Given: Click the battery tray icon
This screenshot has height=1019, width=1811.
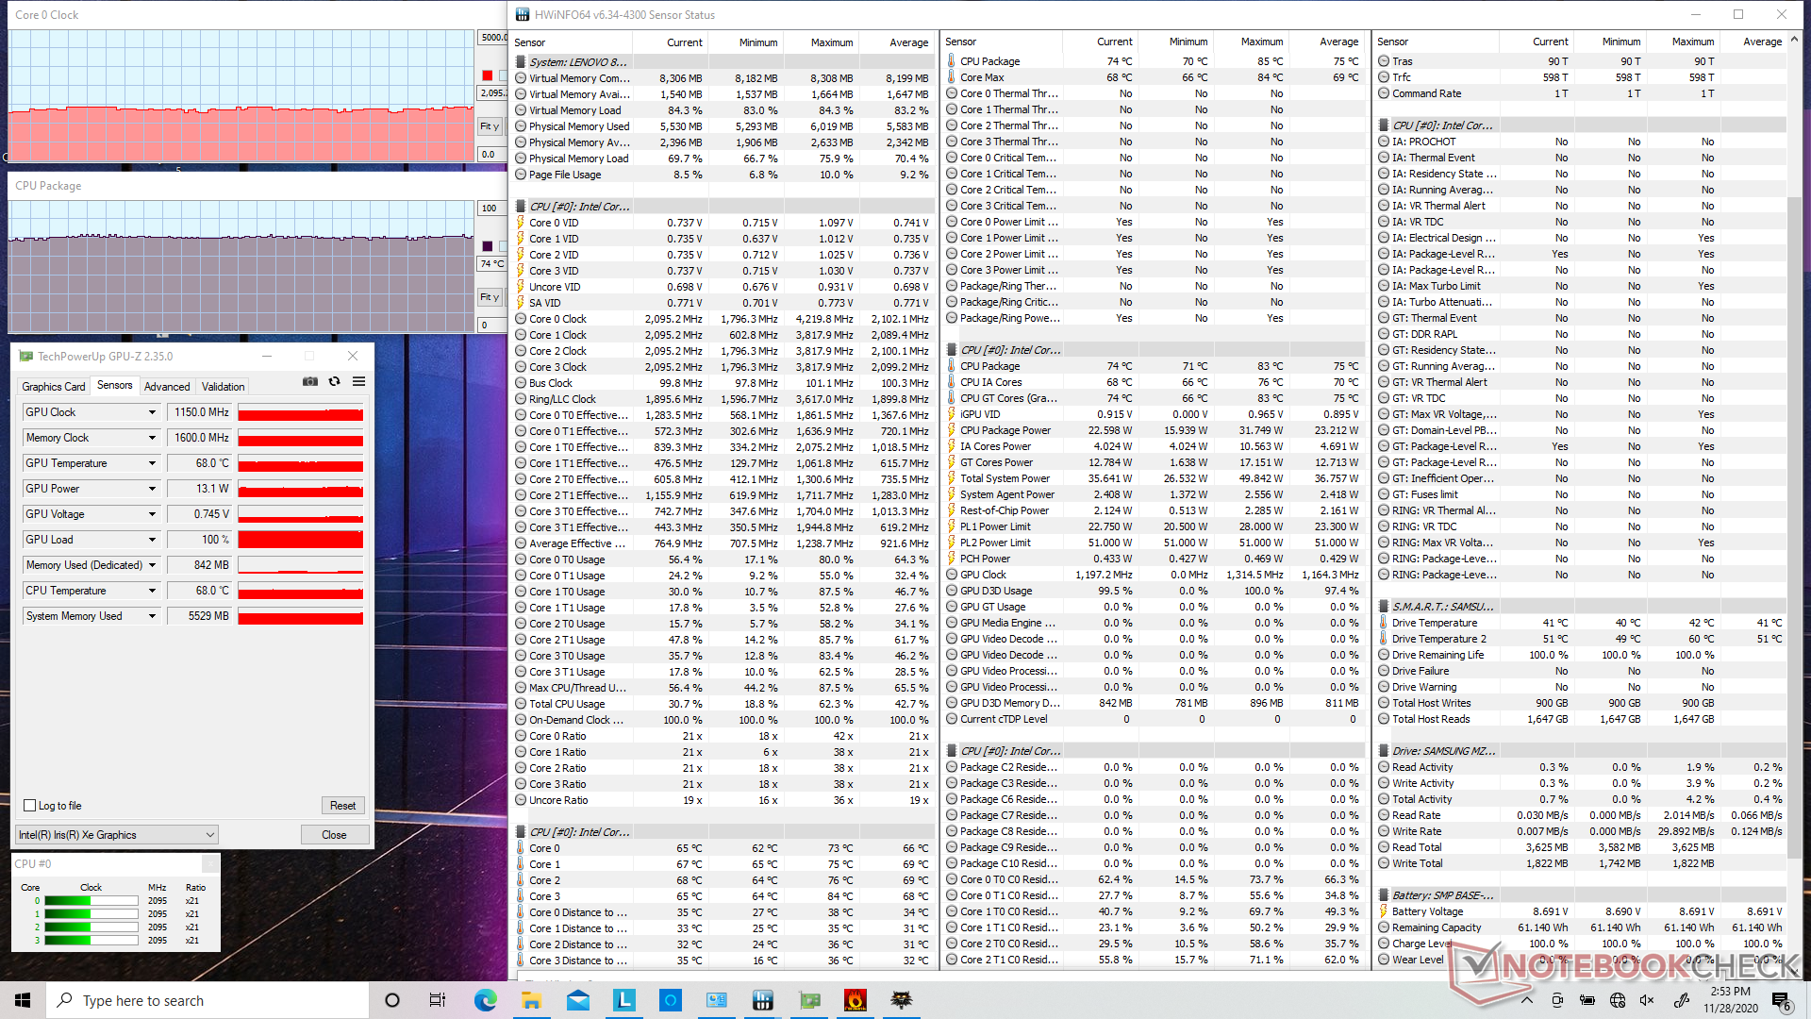Looking at the screenshot, I should tap(1587, 1000).
